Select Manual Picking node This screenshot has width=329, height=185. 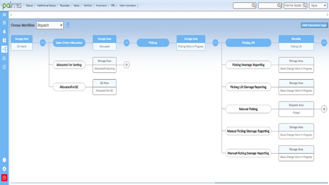[x=248, y=109]
